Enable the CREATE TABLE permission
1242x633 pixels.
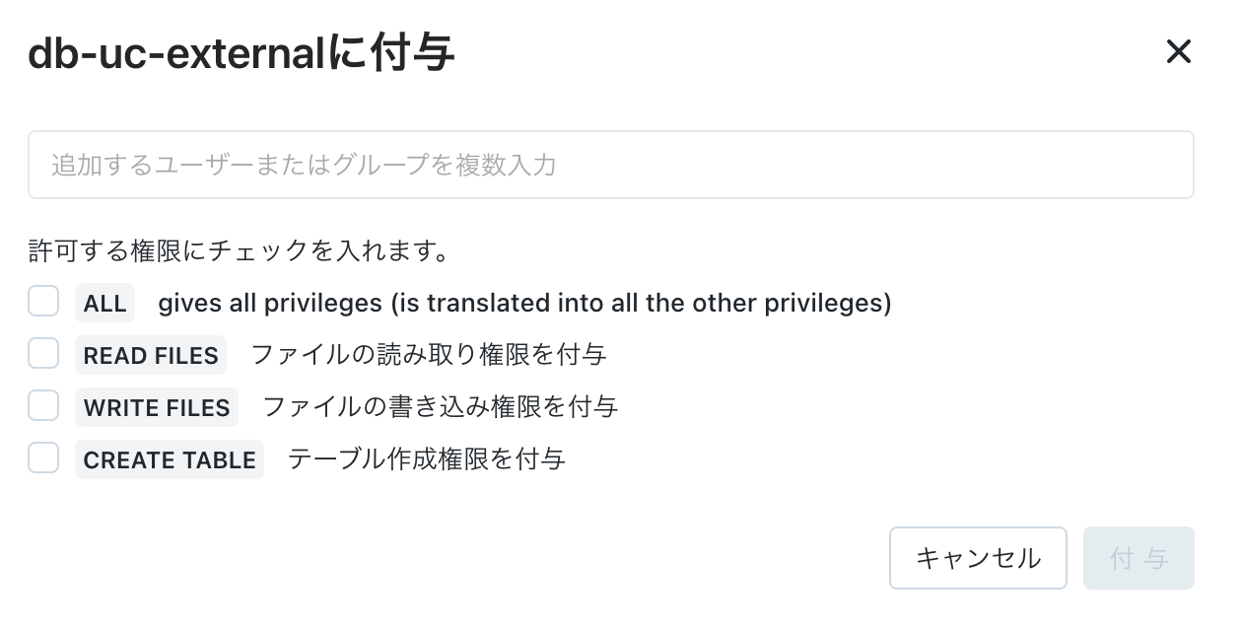[x=43, y=458]
